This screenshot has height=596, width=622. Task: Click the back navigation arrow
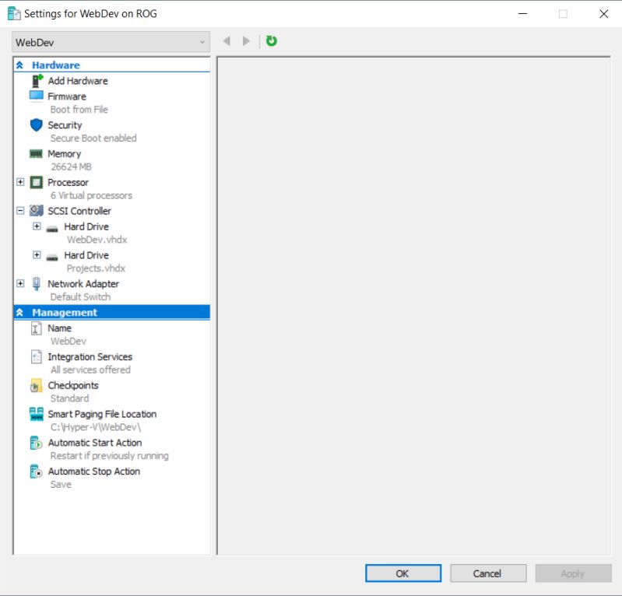227,40
